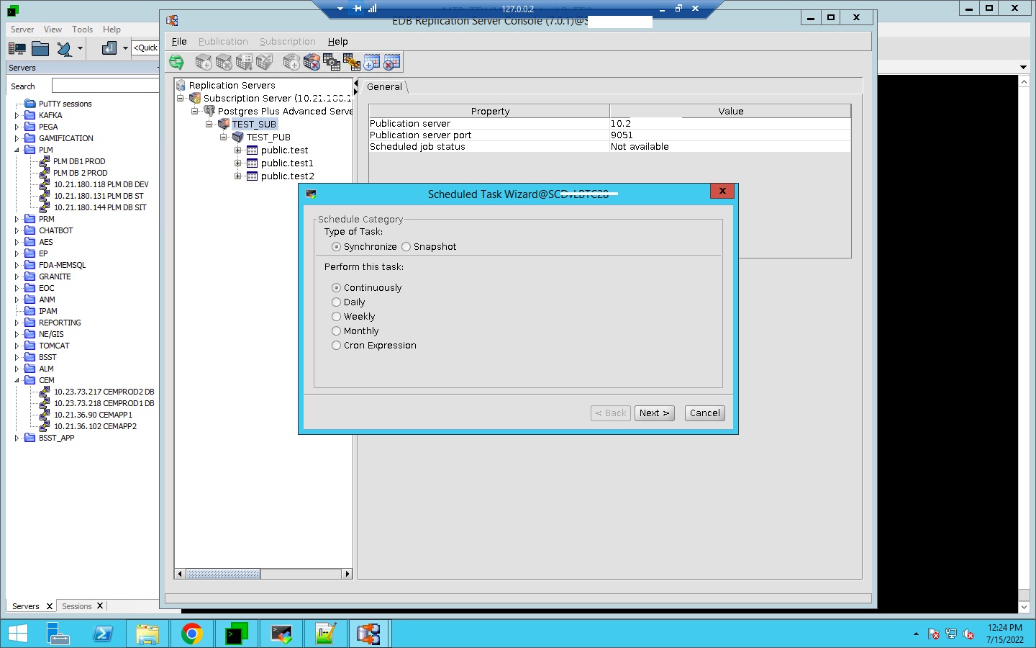The image size is (1036, 648).
Task: Select the Synchronize task type
Action: pyautogui.click(x=364, y=247)
